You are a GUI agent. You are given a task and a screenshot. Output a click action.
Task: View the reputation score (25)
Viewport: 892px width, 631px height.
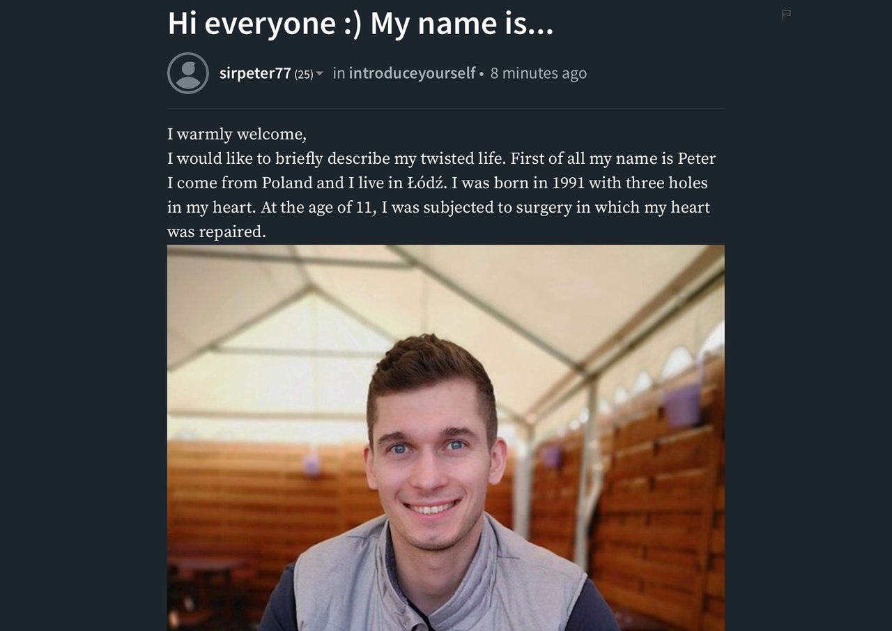[304, 74]
